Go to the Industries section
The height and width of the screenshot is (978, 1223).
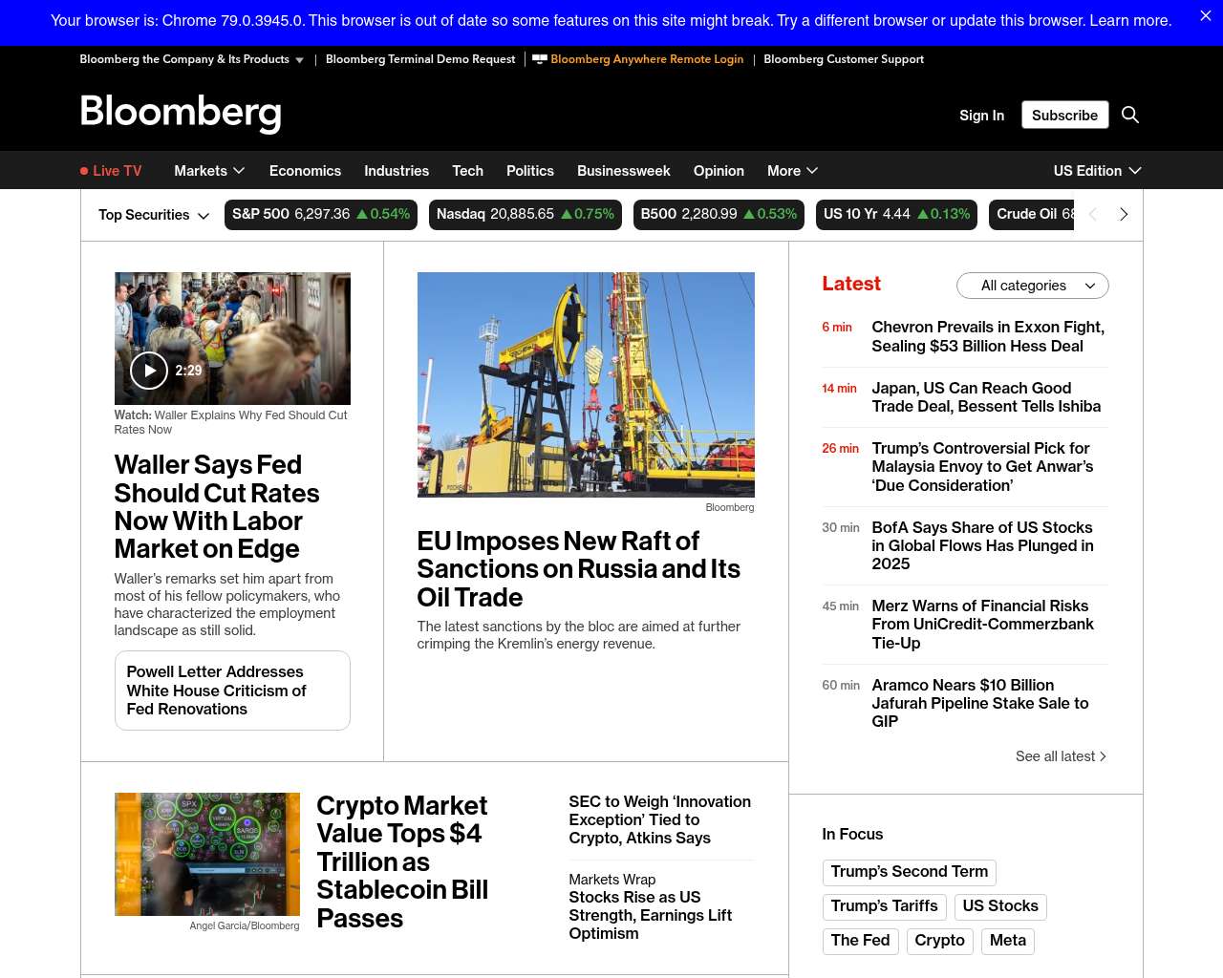[x=397, y=171]
